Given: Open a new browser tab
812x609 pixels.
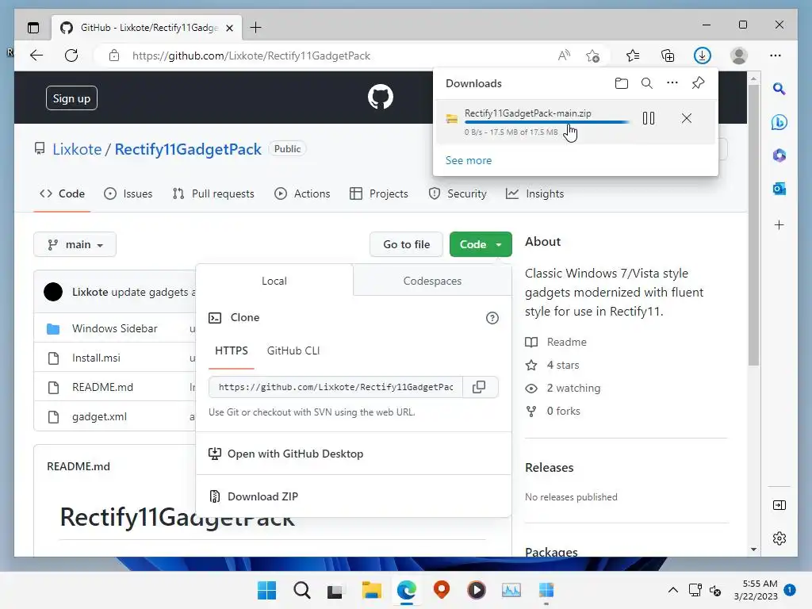Looking at the screenshot, I should (256, 28).
